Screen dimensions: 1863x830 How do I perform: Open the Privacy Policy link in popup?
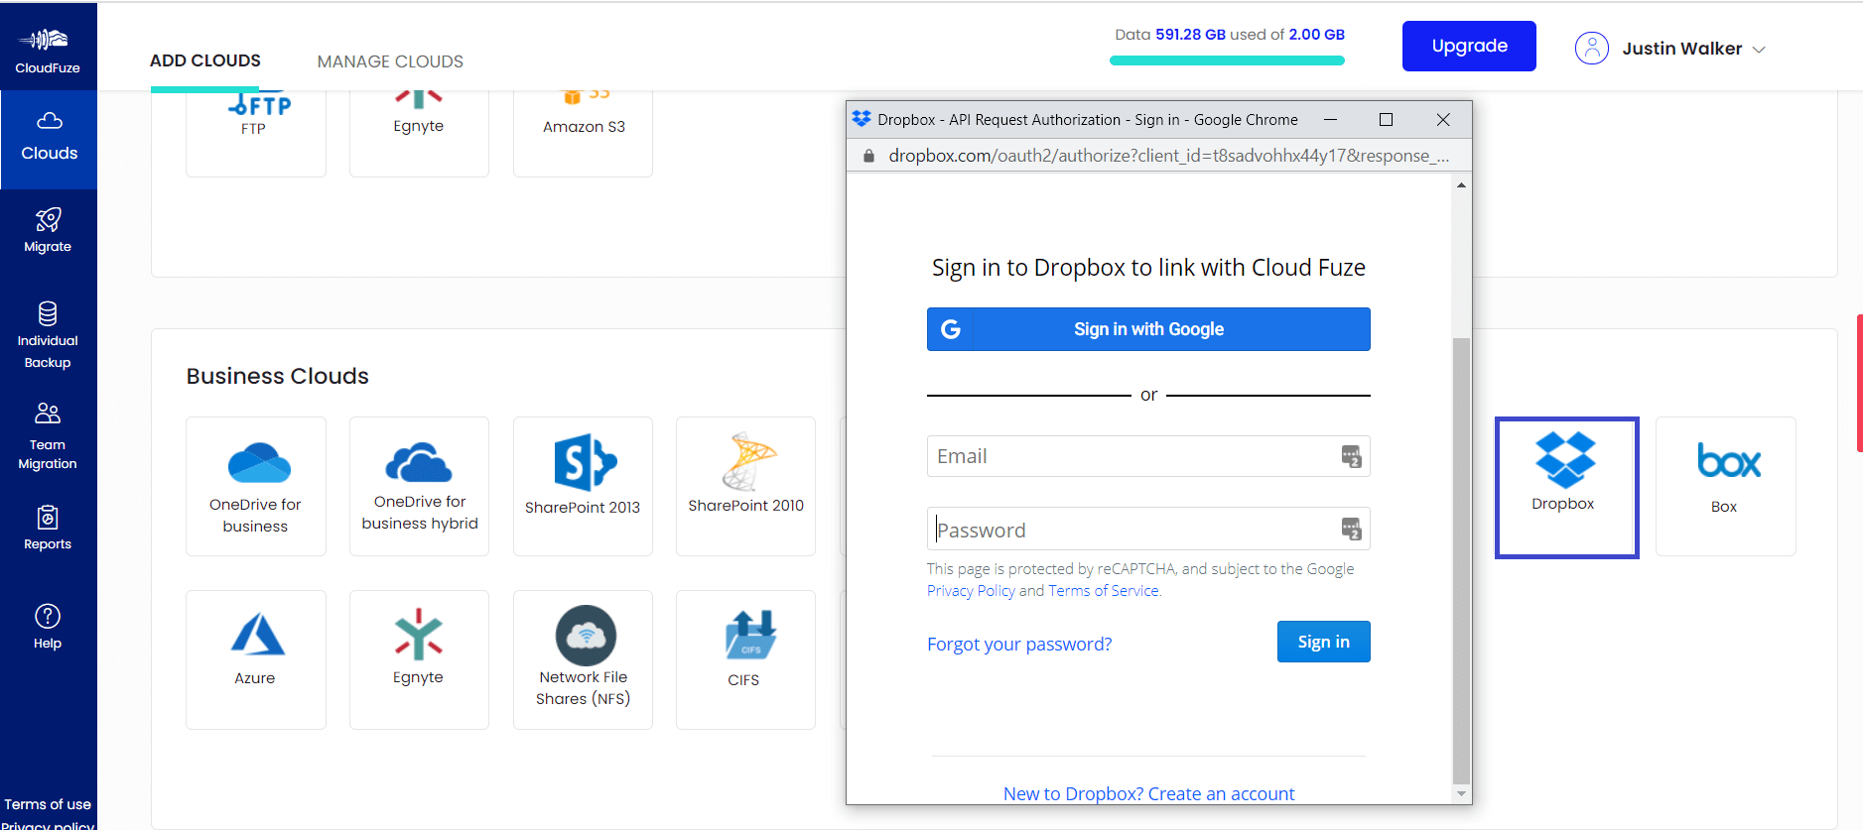click(971, 591)
